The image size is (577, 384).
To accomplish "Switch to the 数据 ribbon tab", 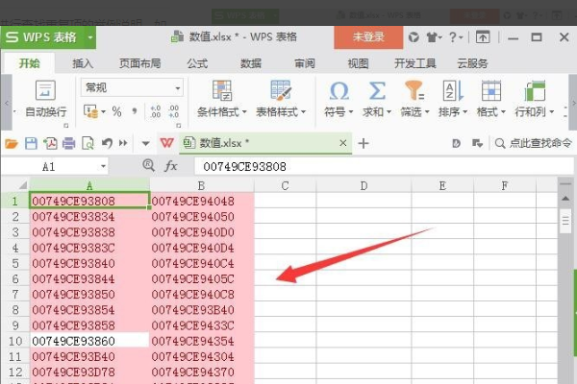I will click(x=251, y=63).
